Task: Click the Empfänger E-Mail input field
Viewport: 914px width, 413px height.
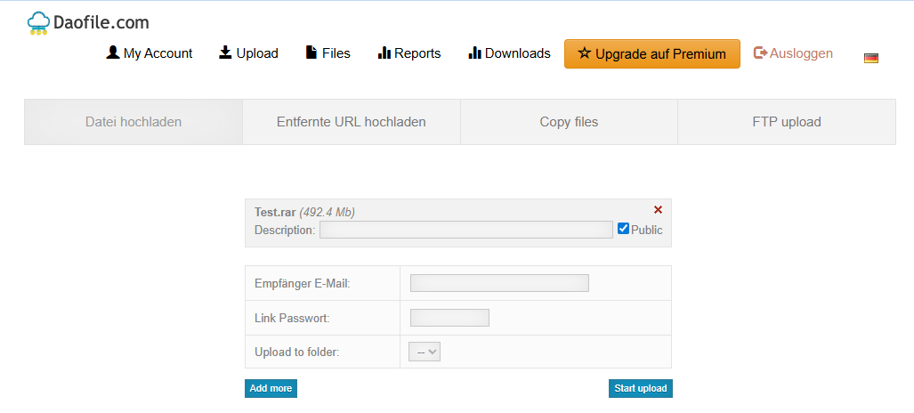Action: pos(499,283)
